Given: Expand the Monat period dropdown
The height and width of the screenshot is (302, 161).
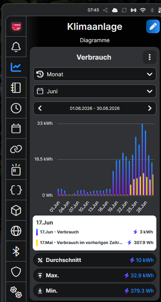Looking at the screenshot, I should (x=95, y=74).
